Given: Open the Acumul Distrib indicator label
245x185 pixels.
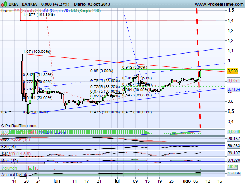Looking at the screenshot, I should [14, 174].
